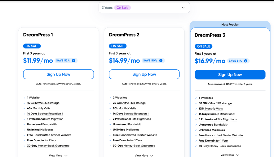
Task: Click '30-Day Money-Back Guarantee' in DreamPress 2
Action: pos(134,146)
